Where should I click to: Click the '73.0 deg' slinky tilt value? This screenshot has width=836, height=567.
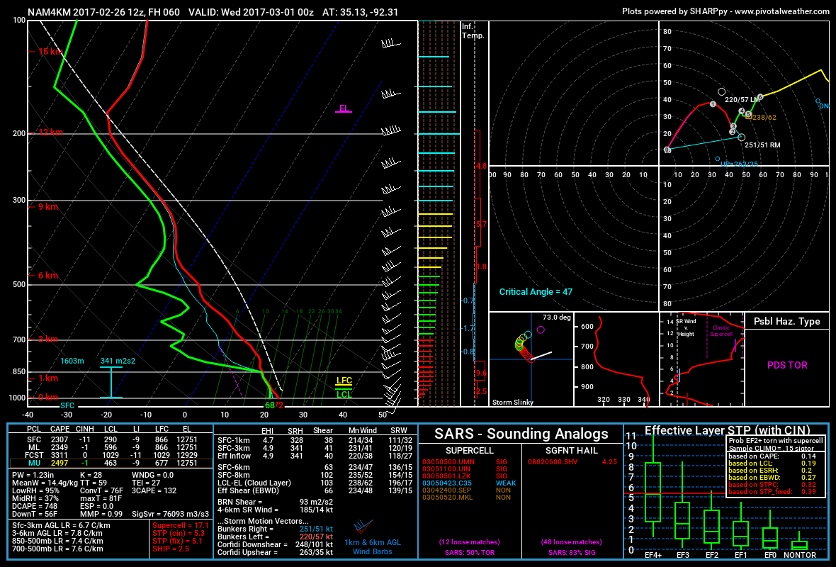[x=557, y=318]
